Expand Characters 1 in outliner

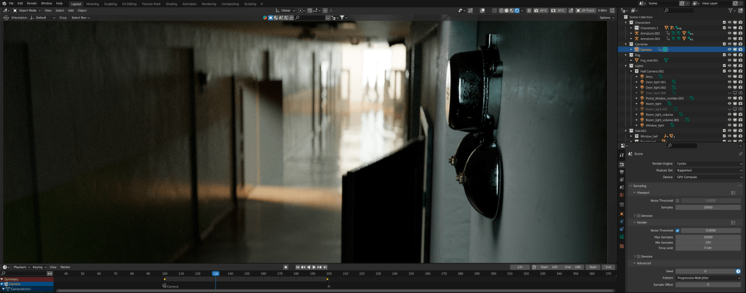tap(631, 28)
